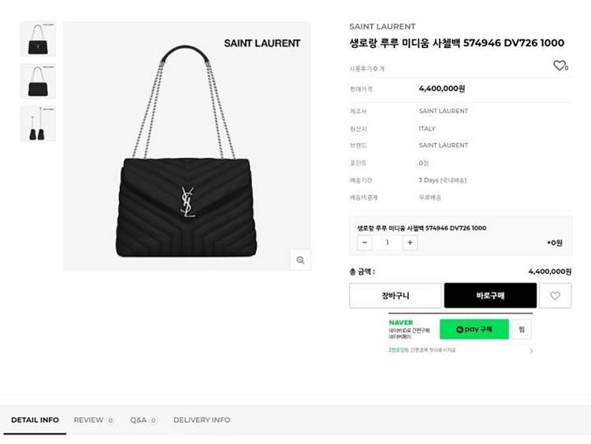
Task: Click the heart button beside 바로구매
Action: [x=556, y=296]
